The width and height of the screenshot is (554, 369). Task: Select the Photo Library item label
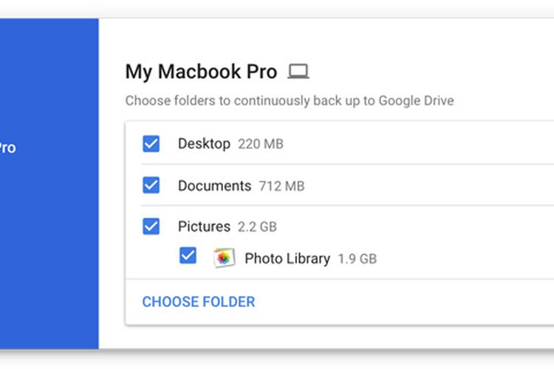pos(287,258)
